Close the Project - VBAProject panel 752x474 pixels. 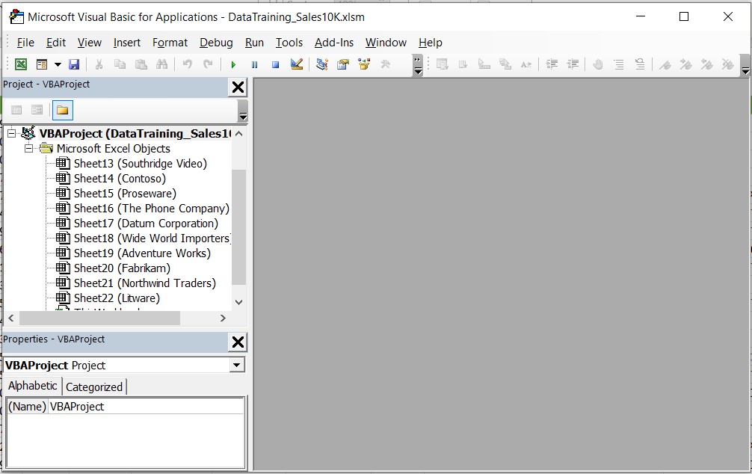[x=238, y=87]
